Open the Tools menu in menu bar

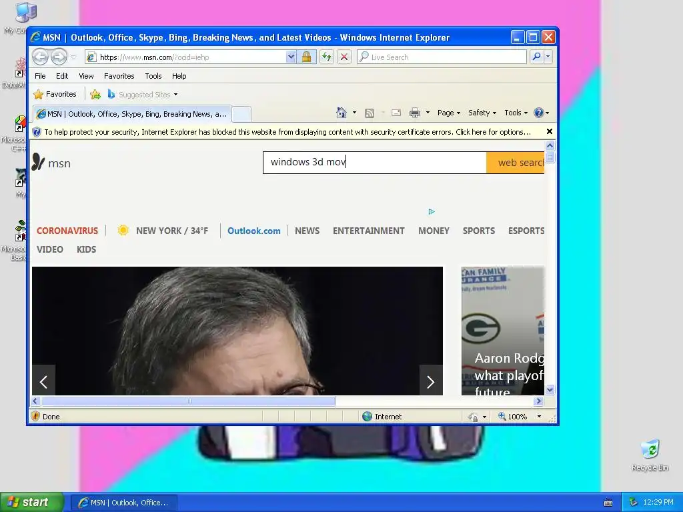point(153,76)
